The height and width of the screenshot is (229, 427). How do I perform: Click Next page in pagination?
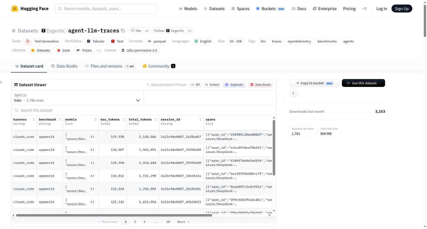tap(183, 222)
